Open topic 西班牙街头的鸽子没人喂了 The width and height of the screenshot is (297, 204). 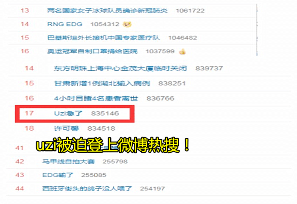[x=87, y=188]
